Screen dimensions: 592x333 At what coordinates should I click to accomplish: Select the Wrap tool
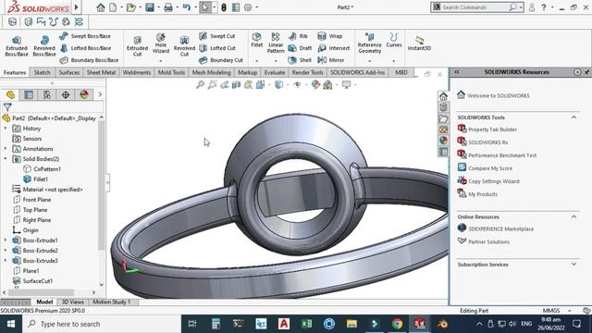pyautogui.click(x=330, y=36)
